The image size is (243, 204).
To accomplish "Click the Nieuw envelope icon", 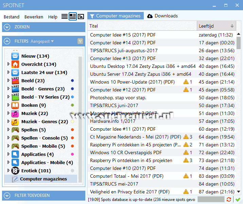I will pyautogui.click(x=15, y=56).
